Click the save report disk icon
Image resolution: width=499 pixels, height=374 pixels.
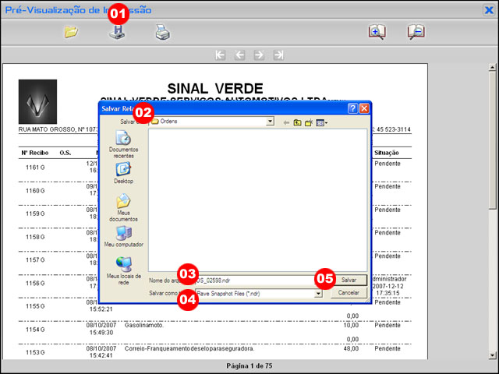coord(117,33)
